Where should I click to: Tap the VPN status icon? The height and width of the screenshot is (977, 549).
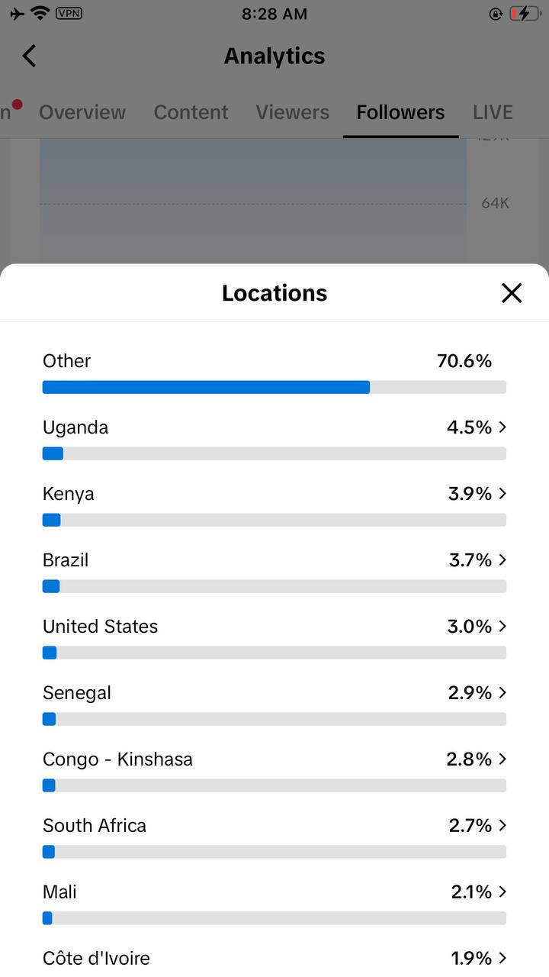pyautogui.click(x=69, y=13)
